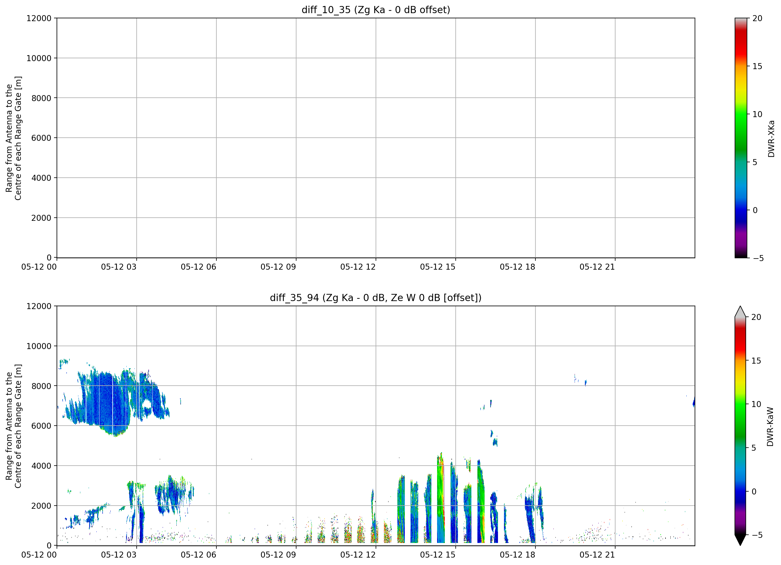Click '05-12 21' under the diff_35_94 plot

point(597,555)
